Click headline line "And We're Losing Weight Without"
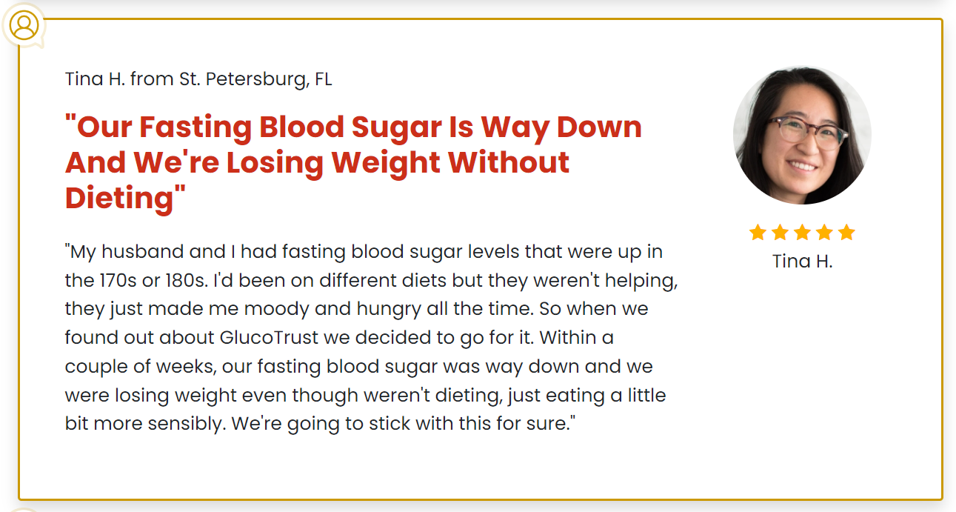Image resolution: width=956 pixels, height=512 pixels. click(318, 162)
